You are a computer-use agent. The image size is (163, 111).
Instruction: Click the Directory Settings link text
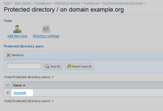pos(46,36)
